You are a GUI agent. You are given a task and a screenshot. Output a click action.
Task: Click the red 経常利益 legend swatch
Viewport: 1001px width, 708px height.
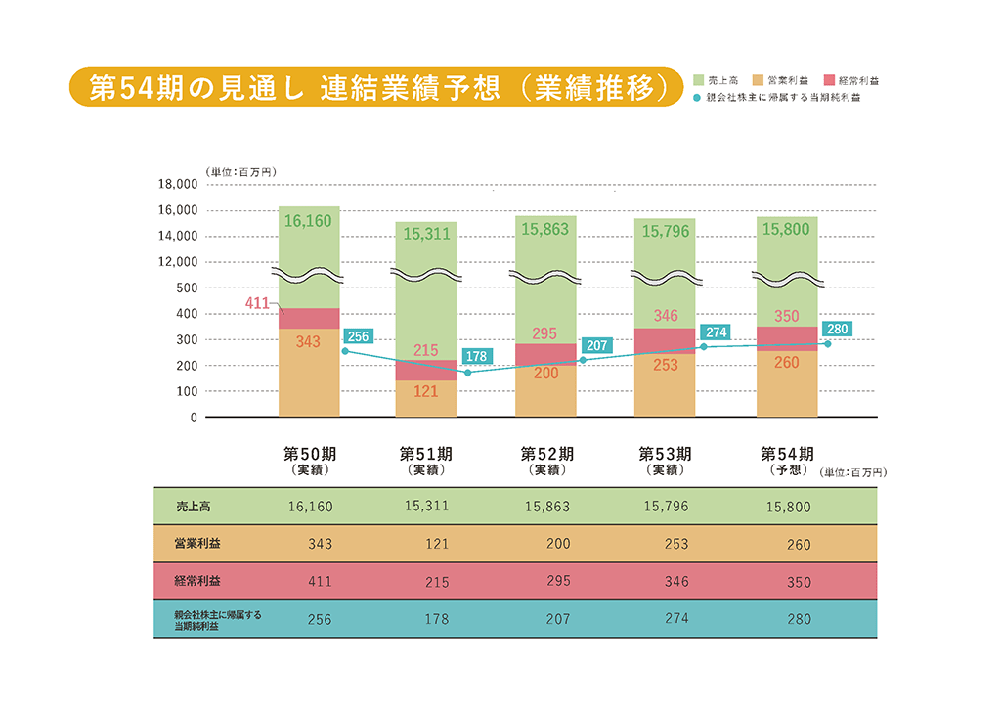point(830,80)
